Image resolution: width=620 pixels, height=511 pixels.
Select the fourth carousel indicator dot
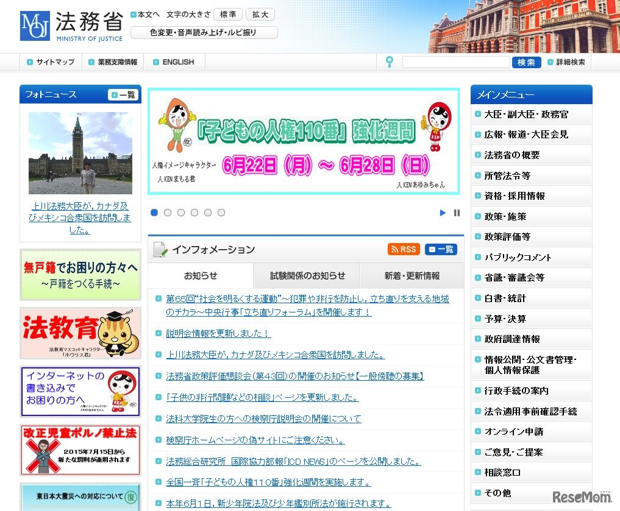(x=194, y=213)
